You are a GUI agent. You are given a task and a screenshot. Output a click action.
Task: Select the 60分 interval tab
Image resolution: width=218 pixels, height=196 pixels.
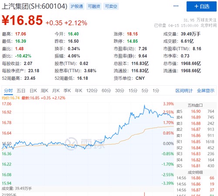point(106,91)
